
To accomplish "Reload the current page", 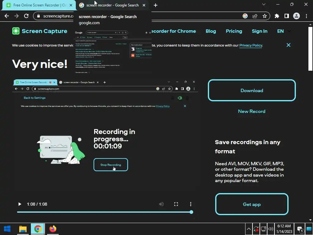I will tap(26, 16).
